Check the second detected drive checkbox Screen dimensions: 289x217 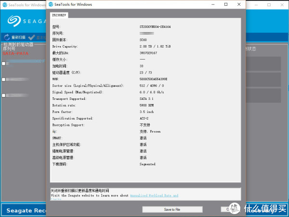4,79
